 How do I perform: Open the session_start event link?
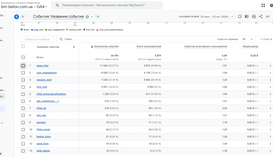(44, 80)
